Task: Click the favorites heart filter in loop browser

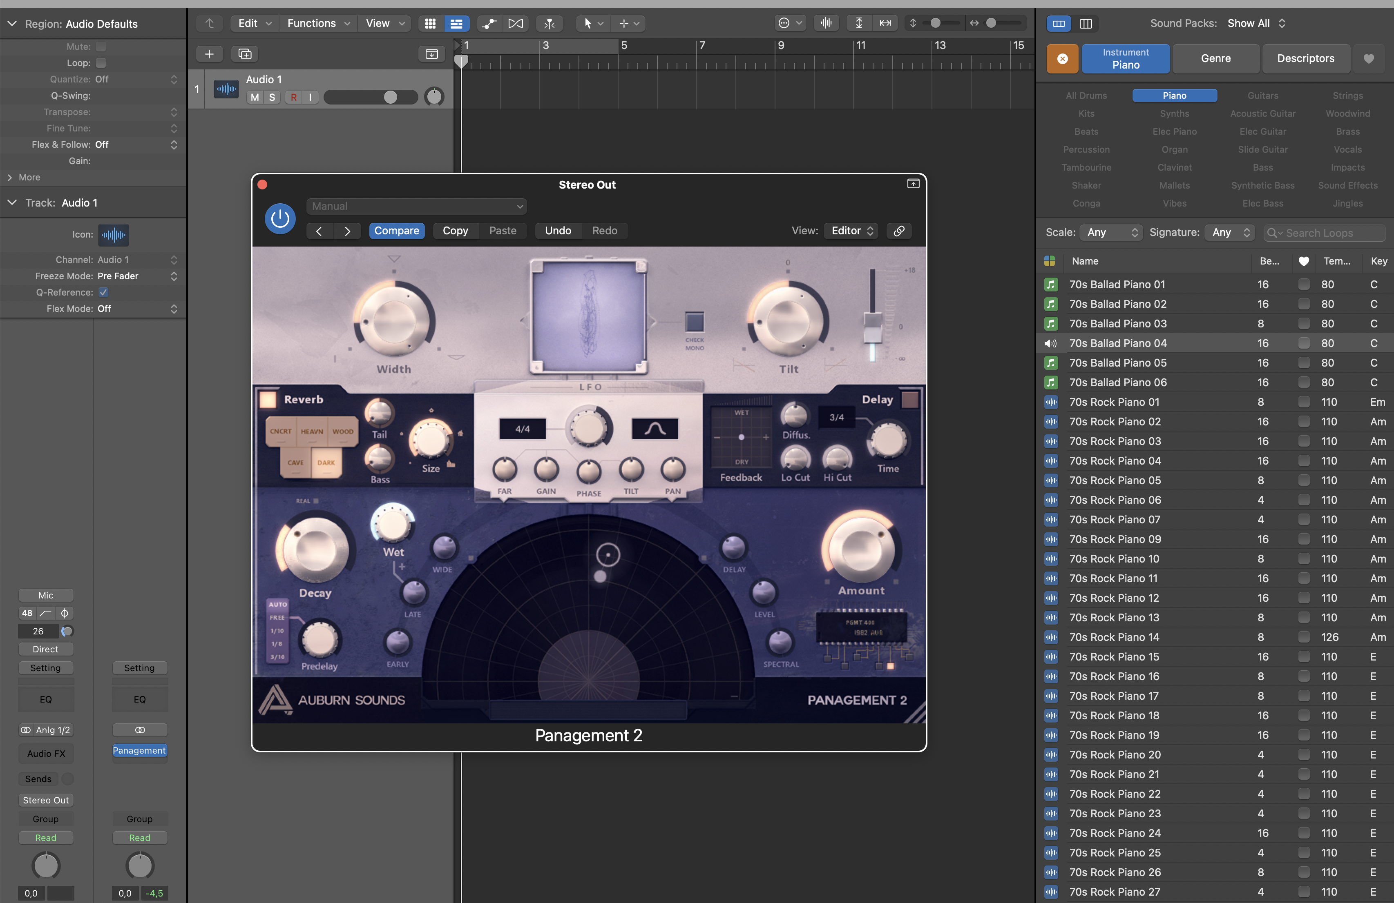Action: tap(1368, 58)
